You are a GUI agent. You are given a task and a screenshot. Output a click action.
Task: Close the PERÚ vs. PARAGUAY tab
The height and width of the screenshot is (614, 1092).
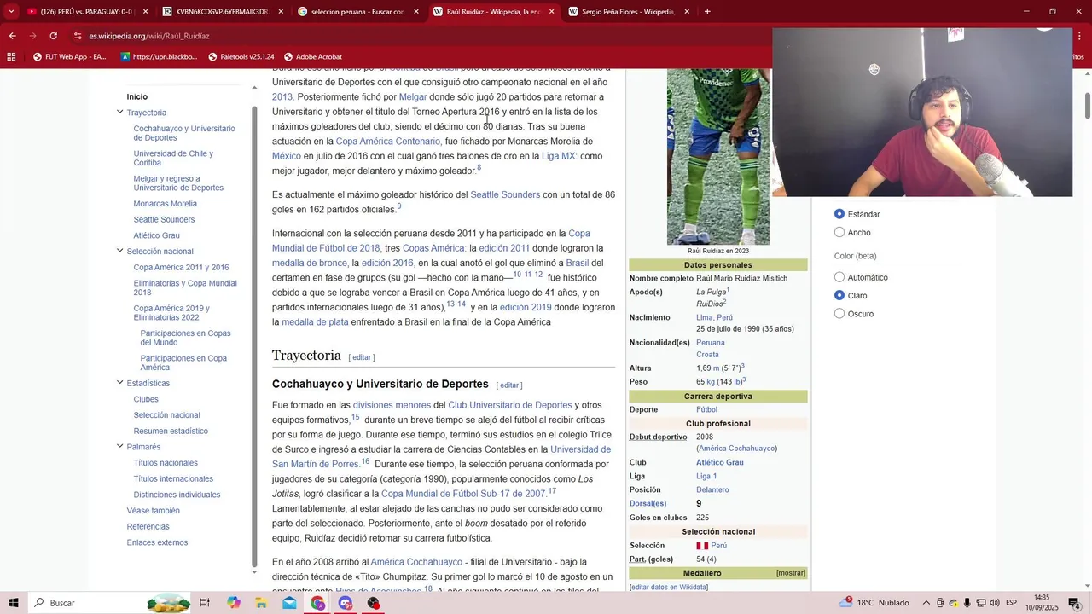coord(145,12)
